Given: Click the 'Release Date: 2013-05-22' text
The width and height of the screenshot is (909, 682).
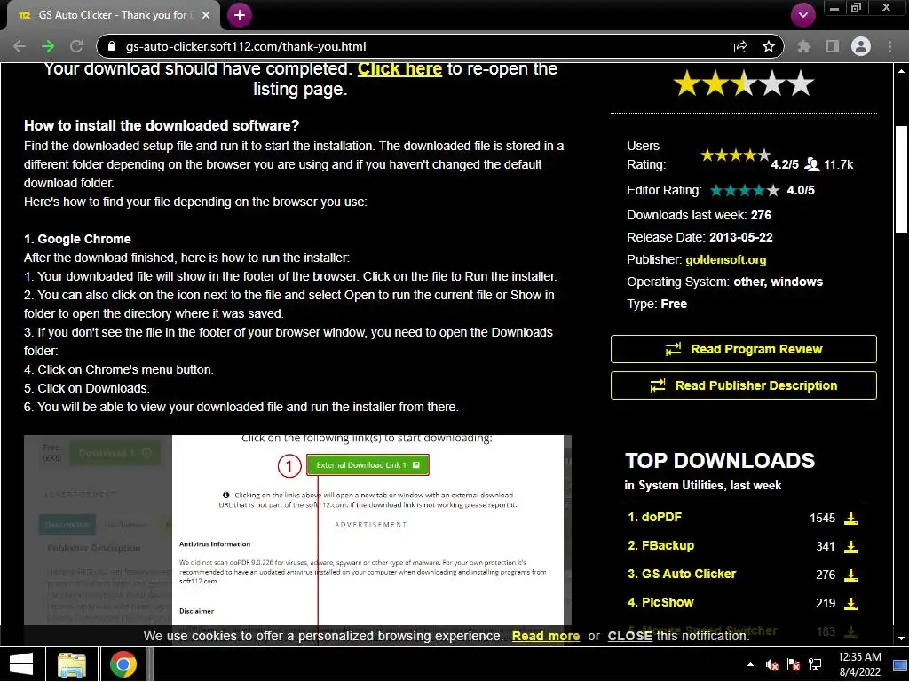Looking at the screenshot, I should (700, 237).
